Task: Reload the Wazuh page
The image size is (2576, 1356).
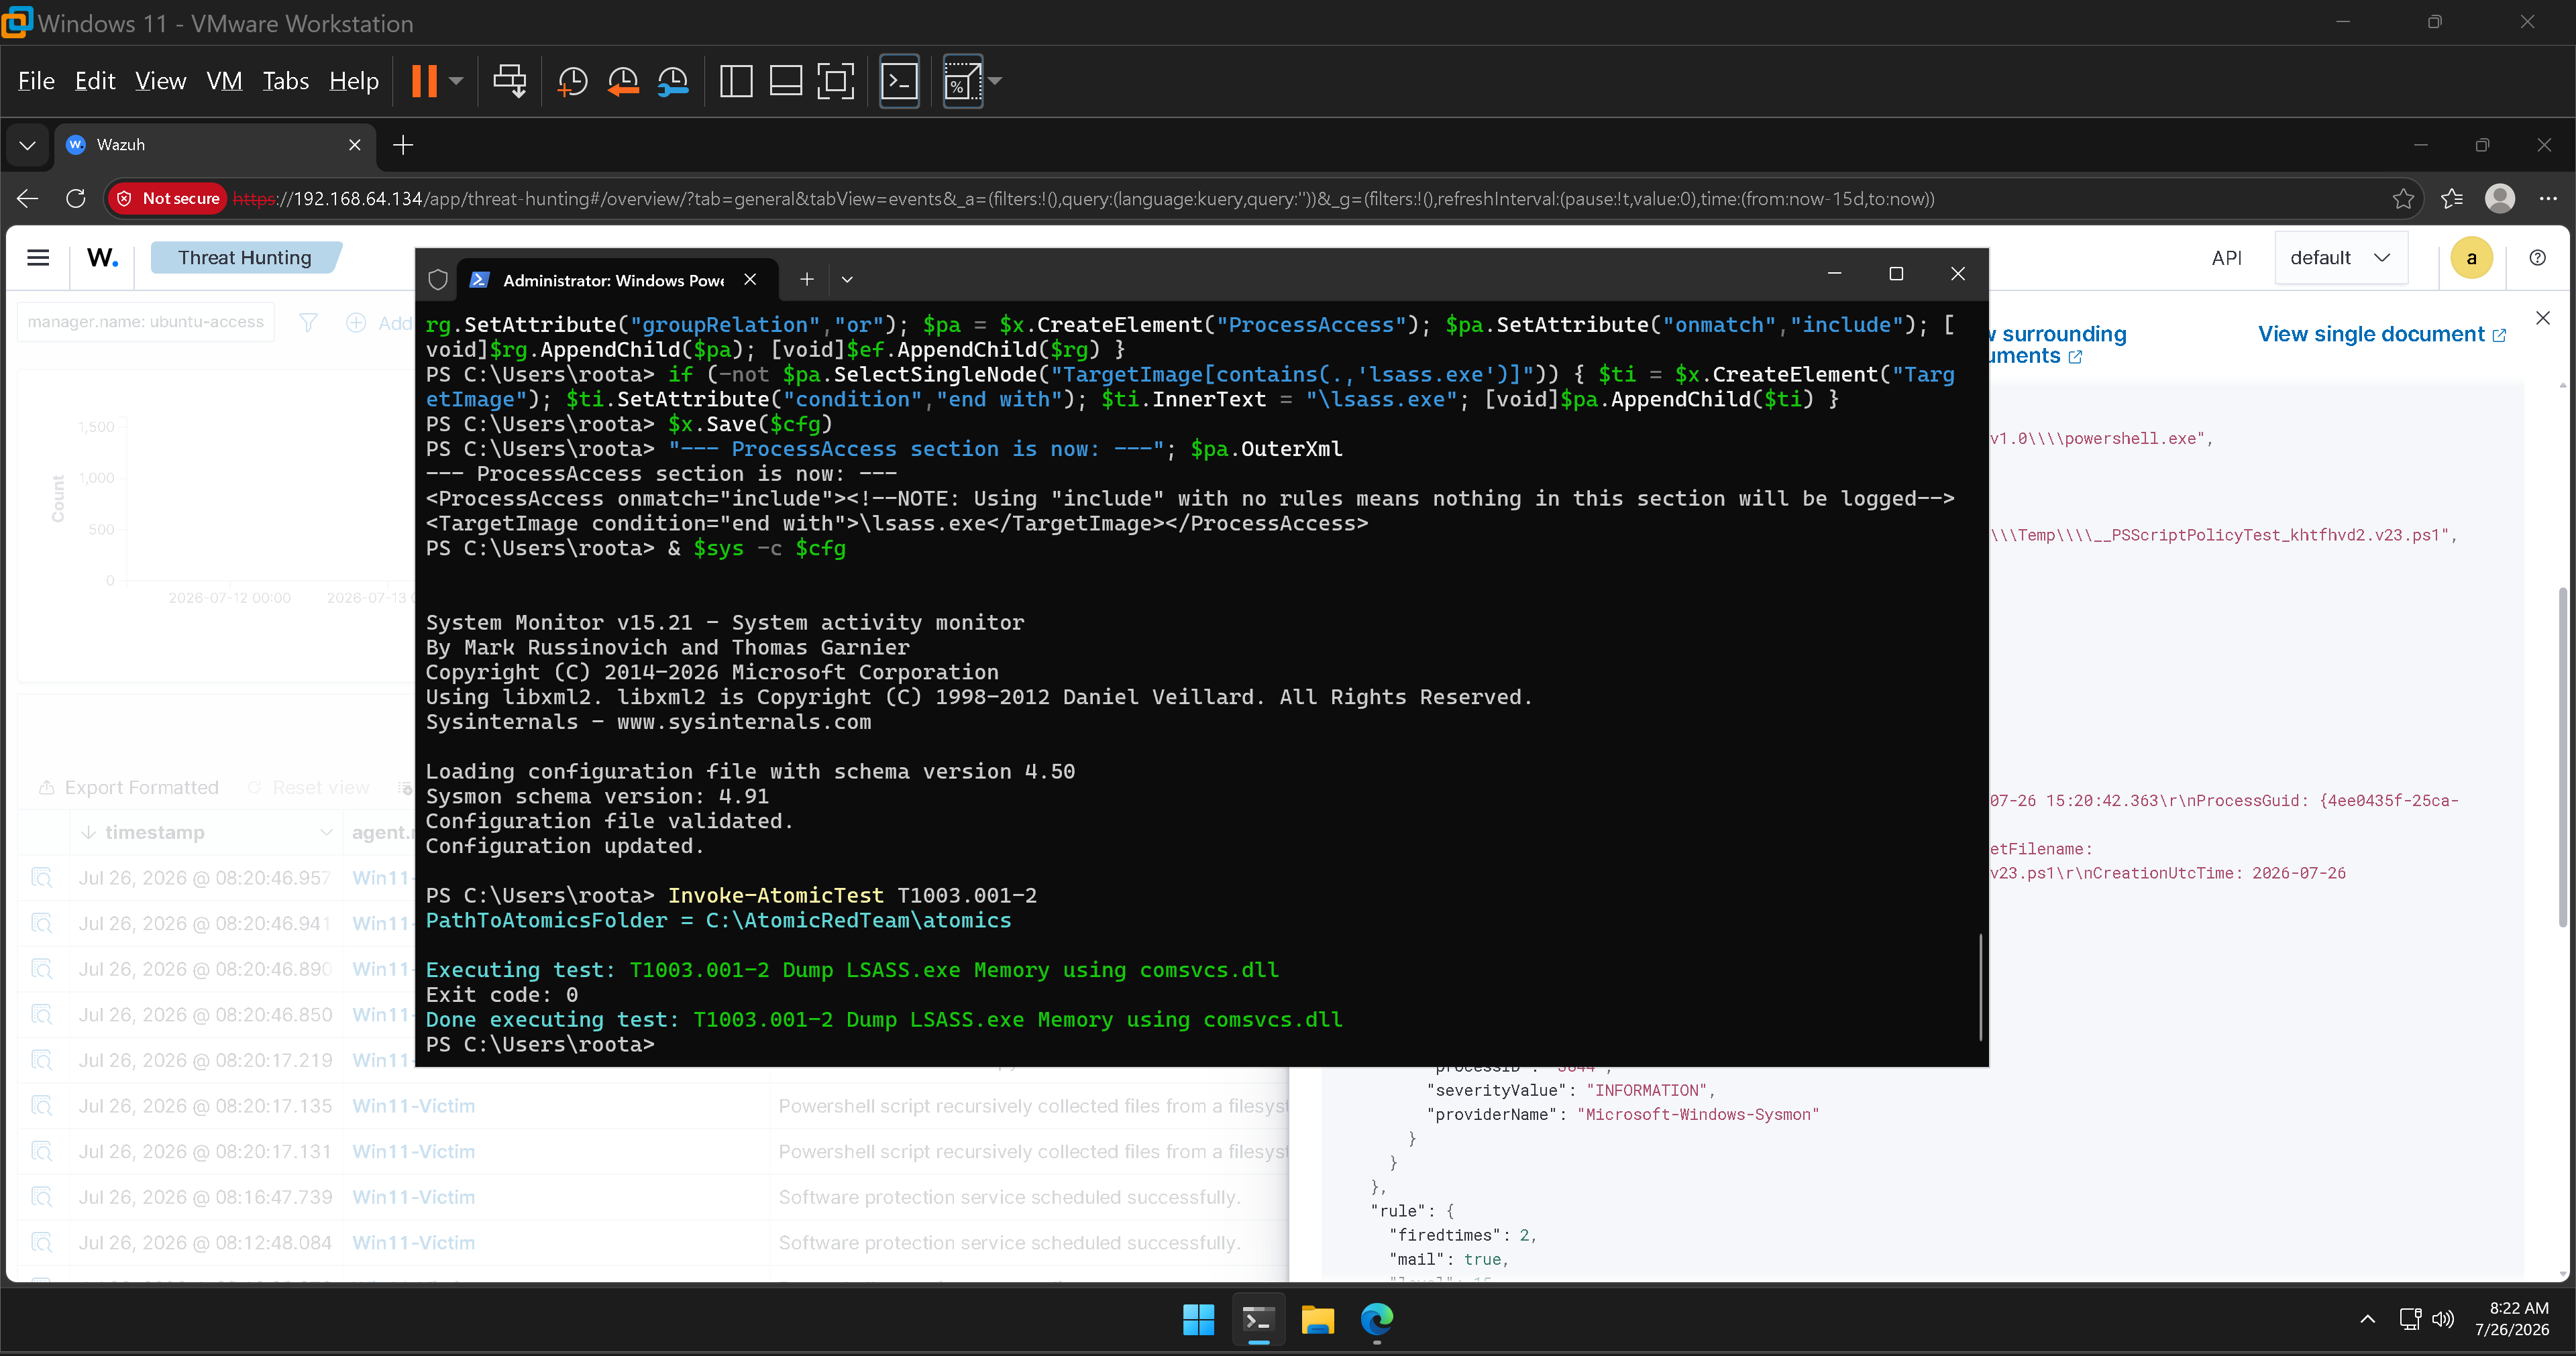Action: tap(76, 199)
